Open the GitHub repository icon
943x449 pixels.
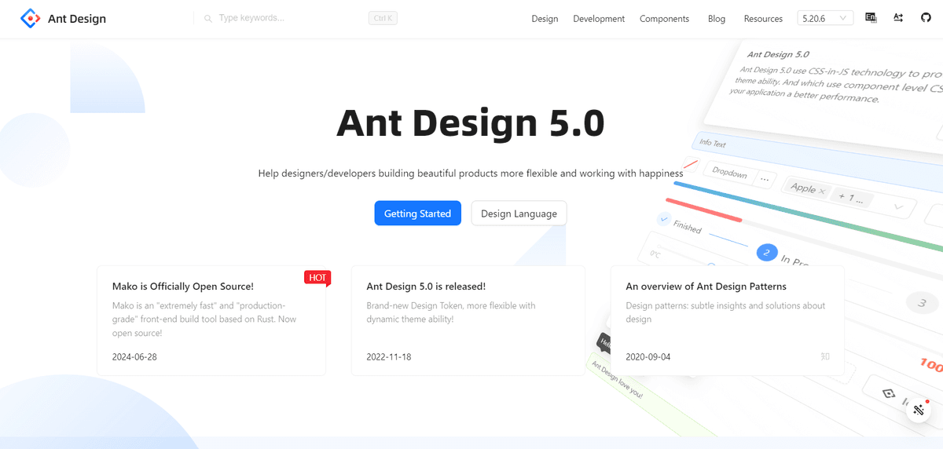[926, 18]
